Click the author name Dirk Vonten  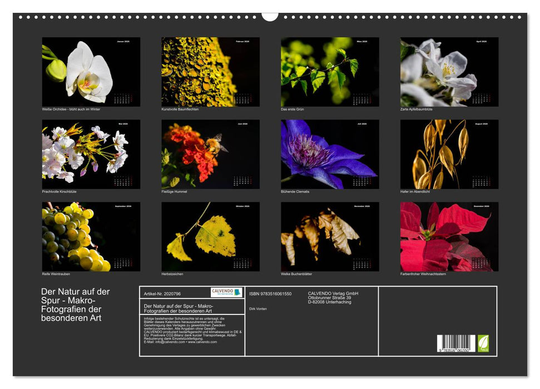[258, 309]
